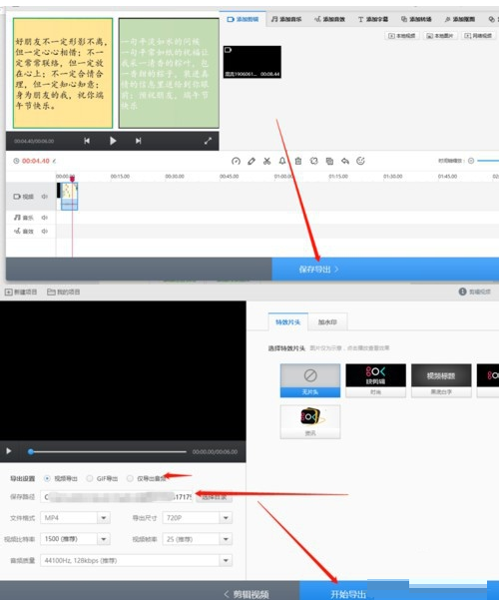Click the info icon beside 剪辑视频 help

coord(463,292)
